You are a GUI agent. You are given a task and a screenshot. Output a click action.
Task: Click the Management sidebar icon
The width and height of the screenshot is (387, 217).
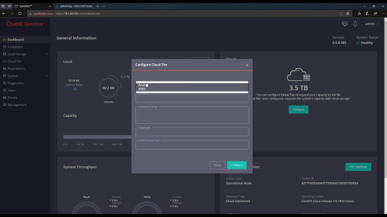point(4,105)
